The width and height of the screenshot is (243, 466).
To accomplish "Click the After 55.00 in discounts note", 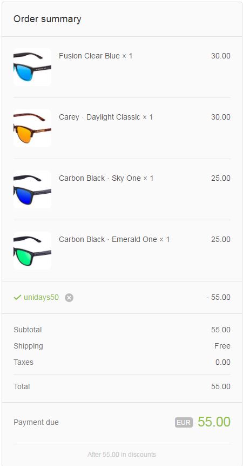I will click(122, 455).
